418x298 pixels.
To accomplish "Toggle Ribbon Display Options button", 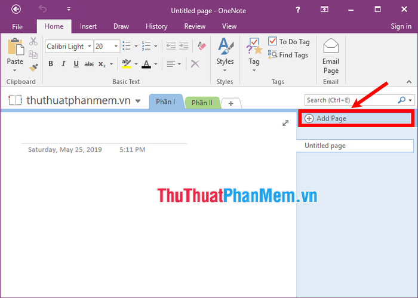I will pos(324,10).
